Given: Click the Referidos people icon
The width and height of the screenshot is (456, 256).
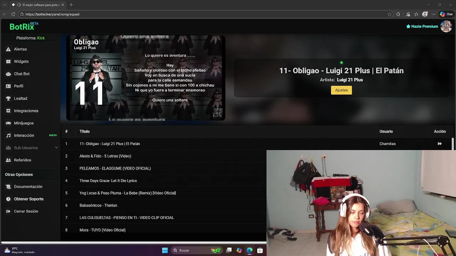Looking at the screenshot, I should (8, 160).
